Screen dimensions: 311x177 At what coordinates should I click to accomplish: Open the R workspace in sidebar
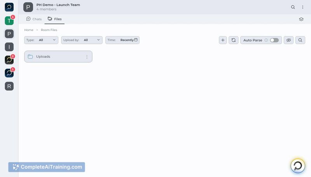point(9,86)
